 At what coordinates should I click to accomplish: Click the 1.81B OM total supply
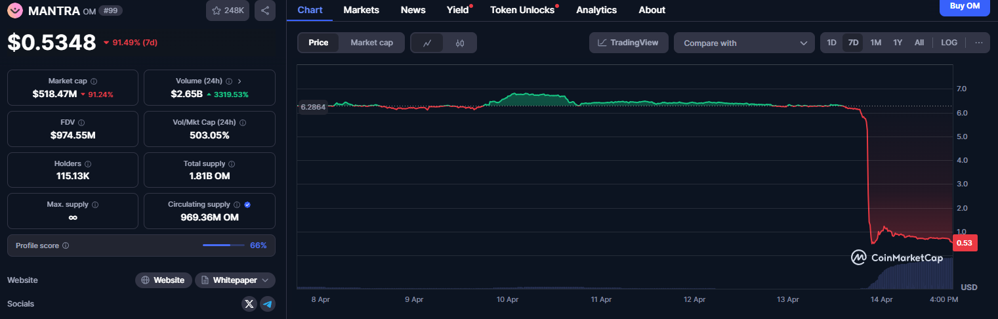pyautogui.click(x=209, y=176)
